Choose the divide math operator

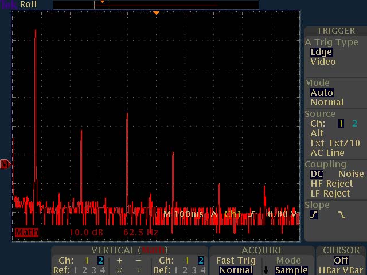coord(138,270)
